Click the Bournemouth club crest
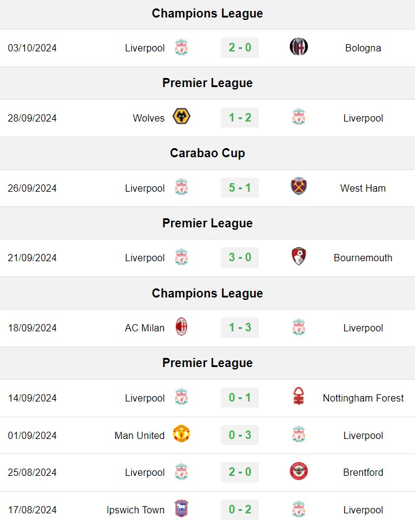Image resolution: width=415 pixels, height=520 pixels. tap(299, 256)
